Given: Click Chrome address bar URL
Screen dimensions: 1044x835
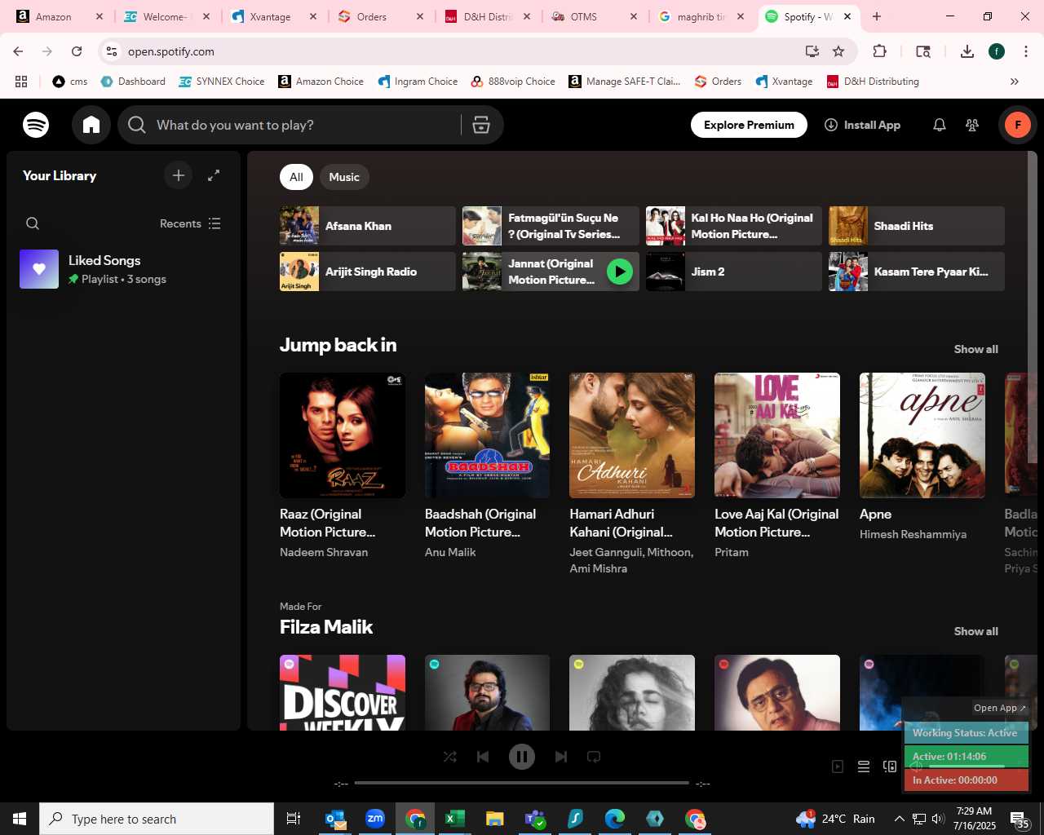Looking at the screenshot, I should coord(171,51).
